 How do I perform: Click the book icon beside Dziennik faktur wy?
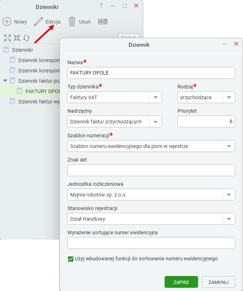12,101
